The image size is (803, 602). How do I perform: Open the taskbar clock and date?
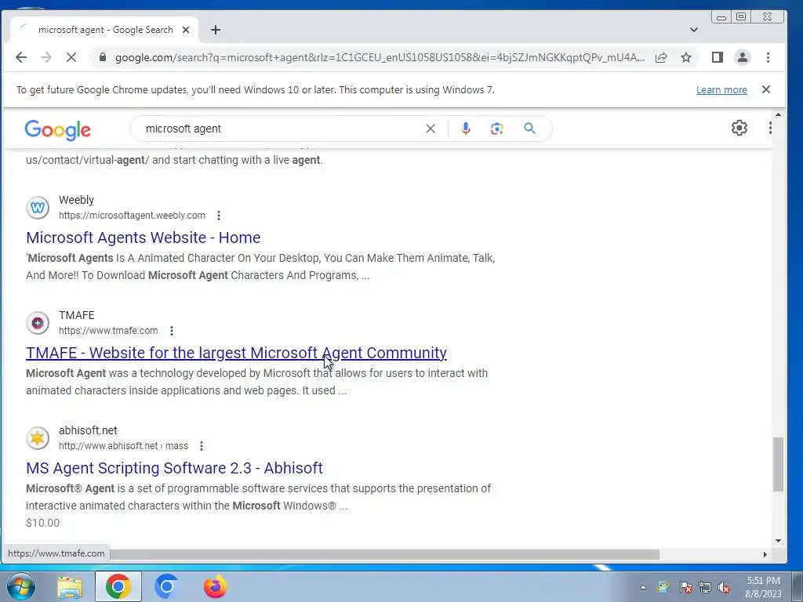tap(763, 587)
